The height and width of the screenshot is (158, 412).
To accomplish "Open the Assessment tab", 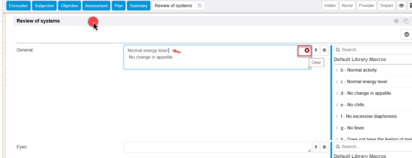I will (x=96, y=6).
